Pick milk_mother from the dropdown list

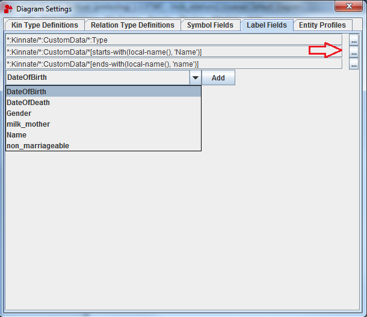tap(103, 124)
